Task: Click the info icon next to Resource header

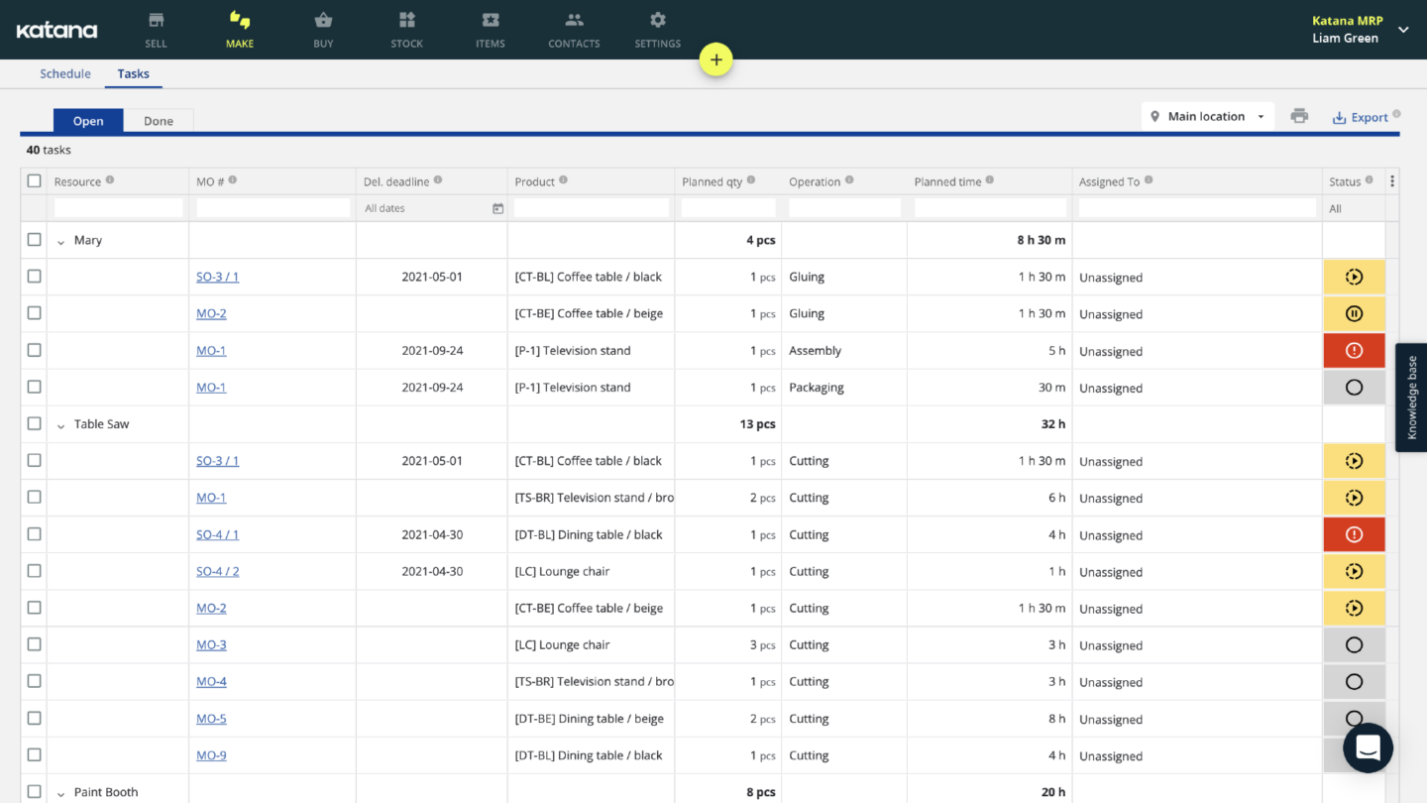Action: [110, 180]
